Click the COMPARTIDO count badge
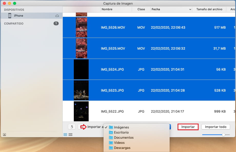Viewport: 236px width, 152px height. [56, 24]
